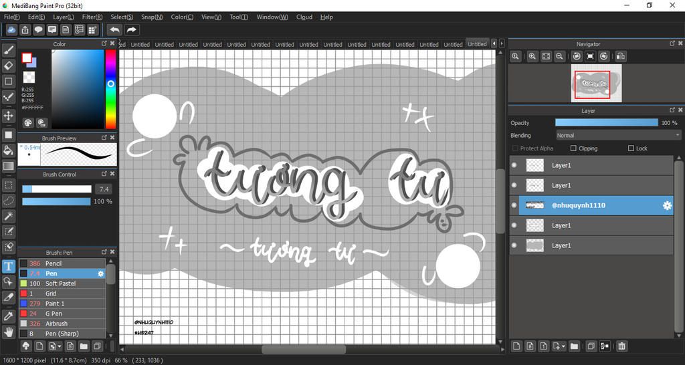Open the Cloud menu

click(x=304, y=17)
